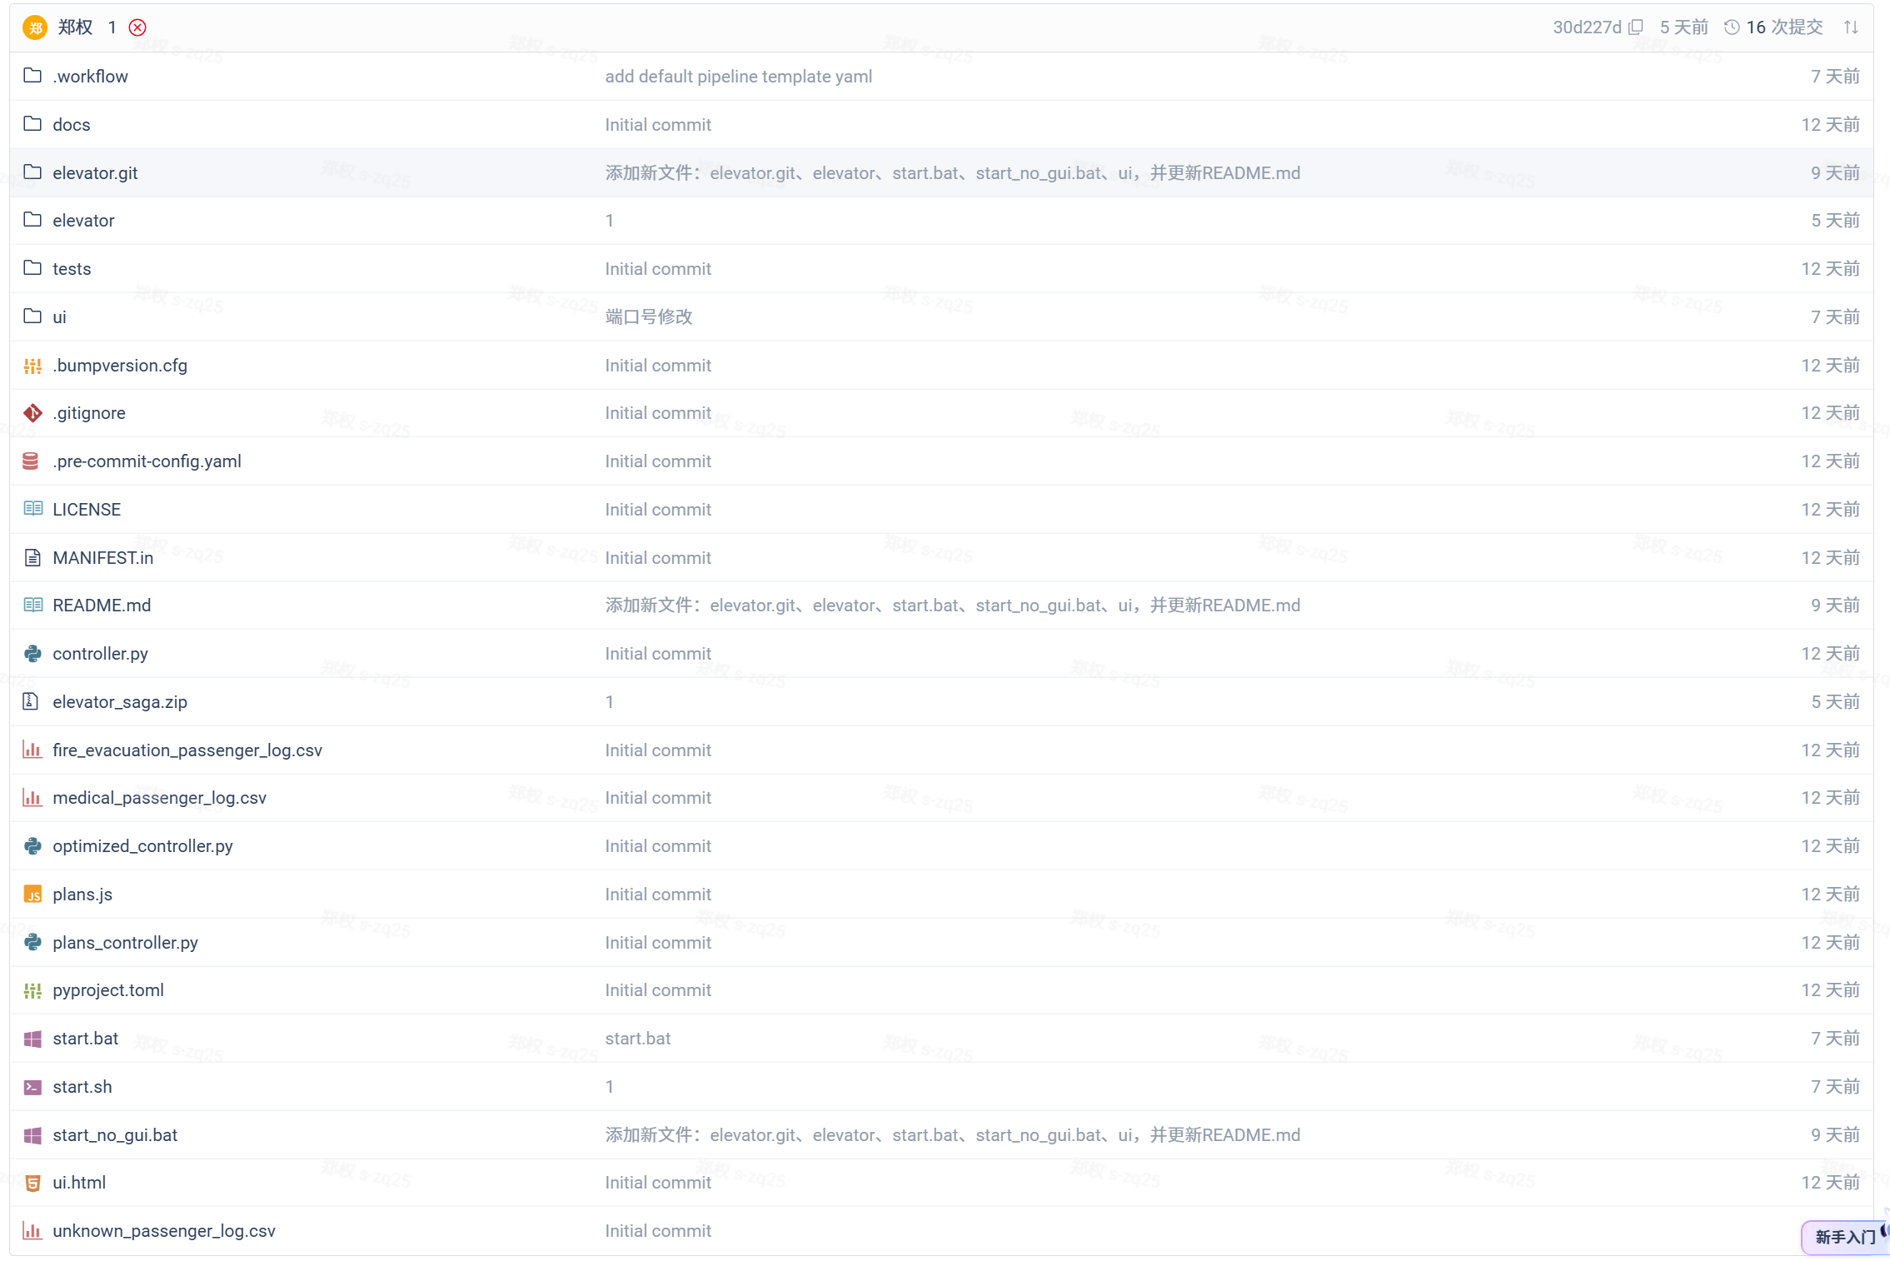
Task: Open the 'add default pipeline template yaml' commit
Action: click(x=738, y=76)
